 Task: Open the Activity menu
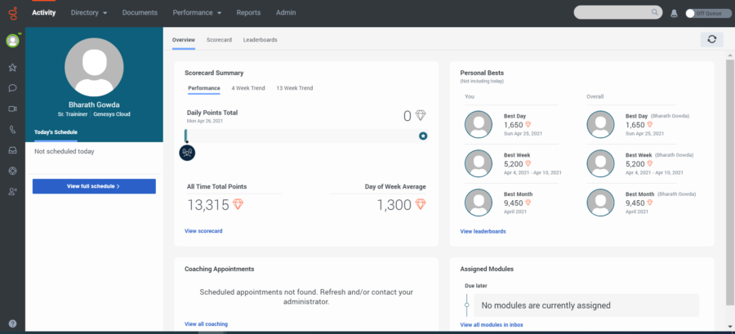(43, 12)
